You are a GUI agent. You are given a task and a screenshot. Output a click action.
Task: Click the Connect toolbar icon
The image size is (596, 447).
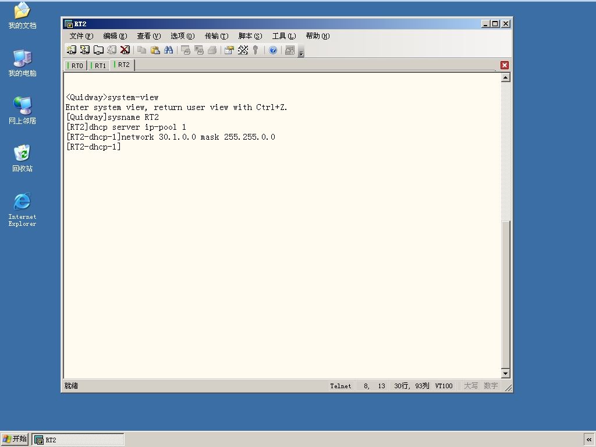(71, 50)
